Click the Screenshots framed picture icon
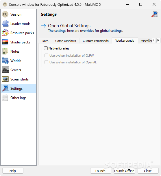161x176 pixels. tap(5, 79)
